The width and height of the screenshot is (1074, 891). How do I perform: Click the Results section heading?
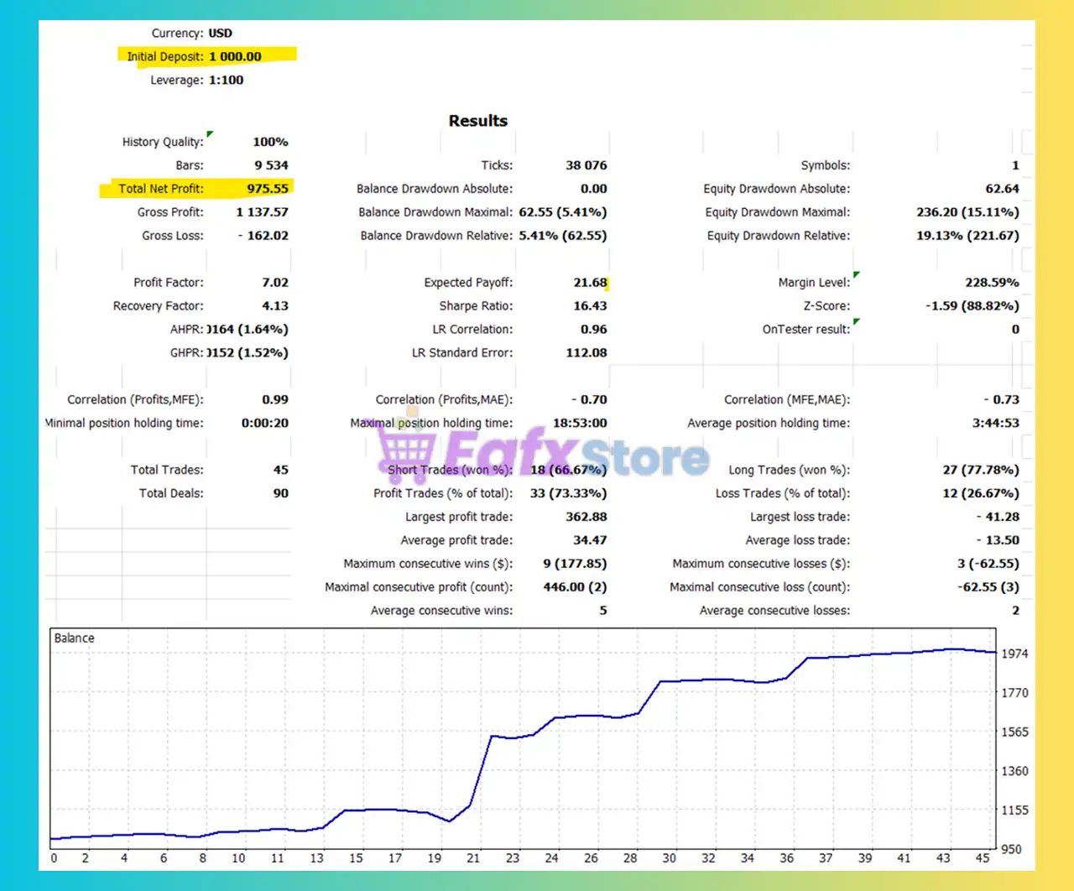477,121
